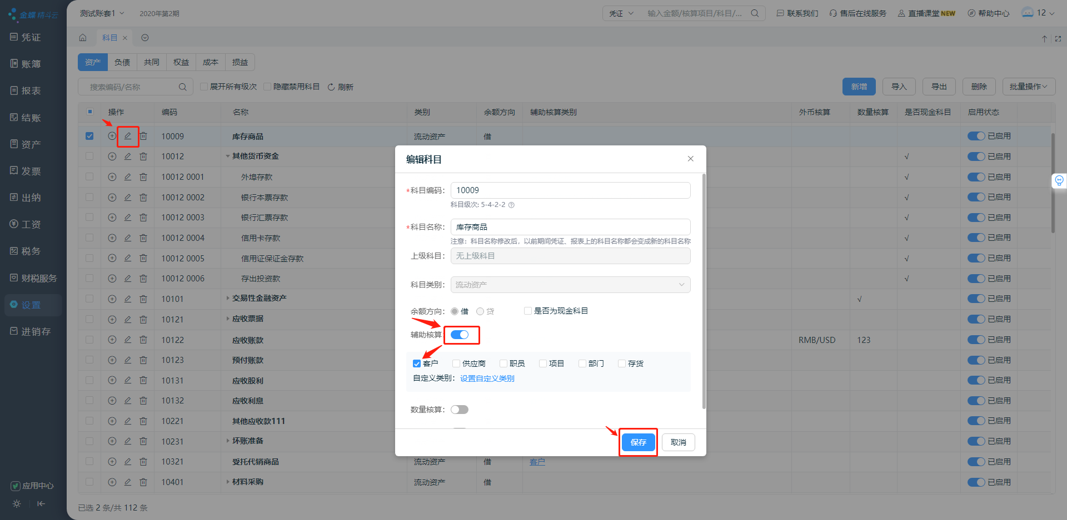1067x520 pixels.
Task: Expand the 材料采购 row
Action: coord(228,482)
